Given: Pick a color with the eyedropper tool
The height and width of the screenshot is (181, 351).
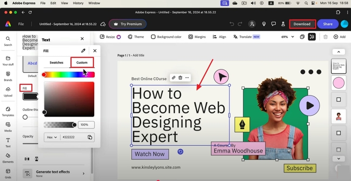Looking at the screenshot, I should pyautogui.click(x=83, y=51).
